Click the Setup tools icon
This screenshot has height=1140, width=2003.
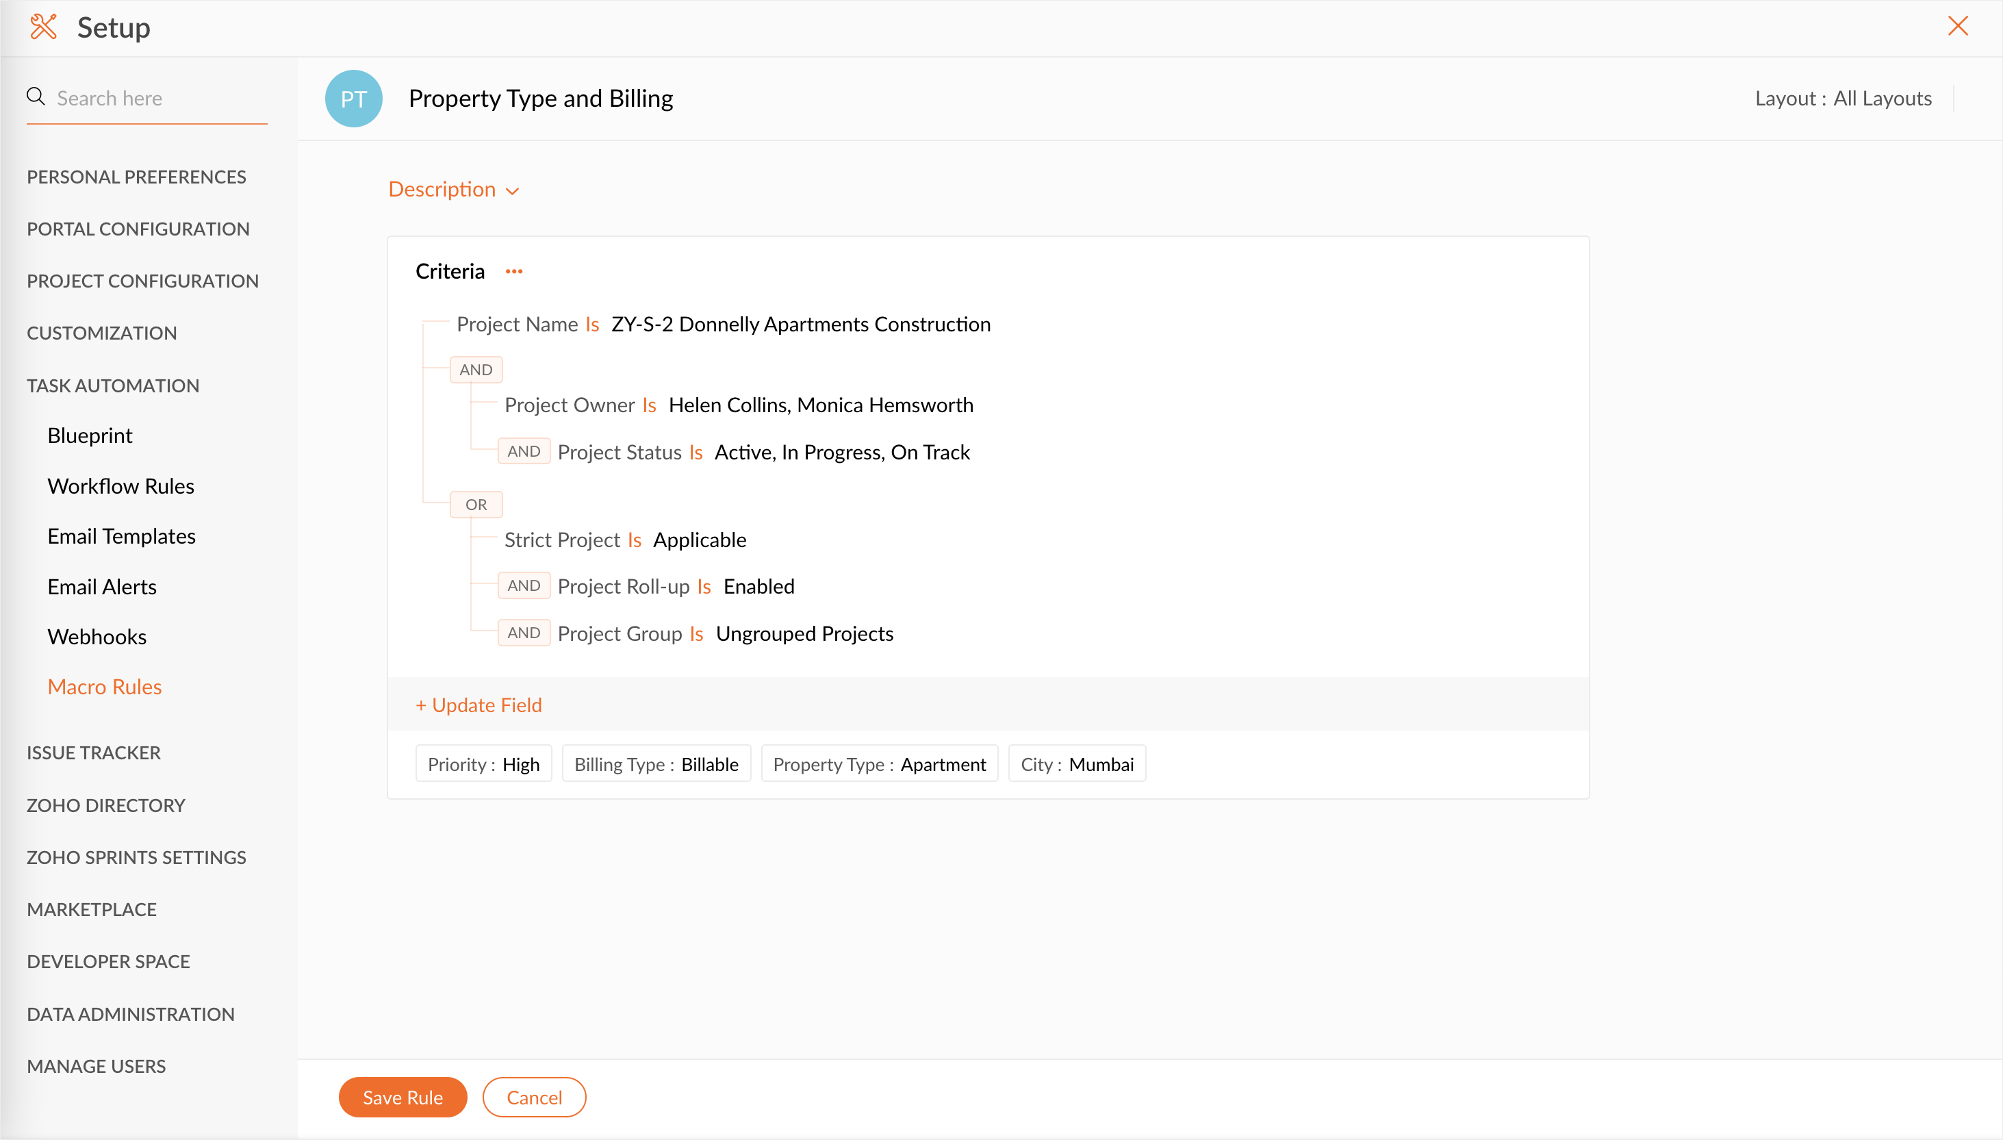click(43, 27)
